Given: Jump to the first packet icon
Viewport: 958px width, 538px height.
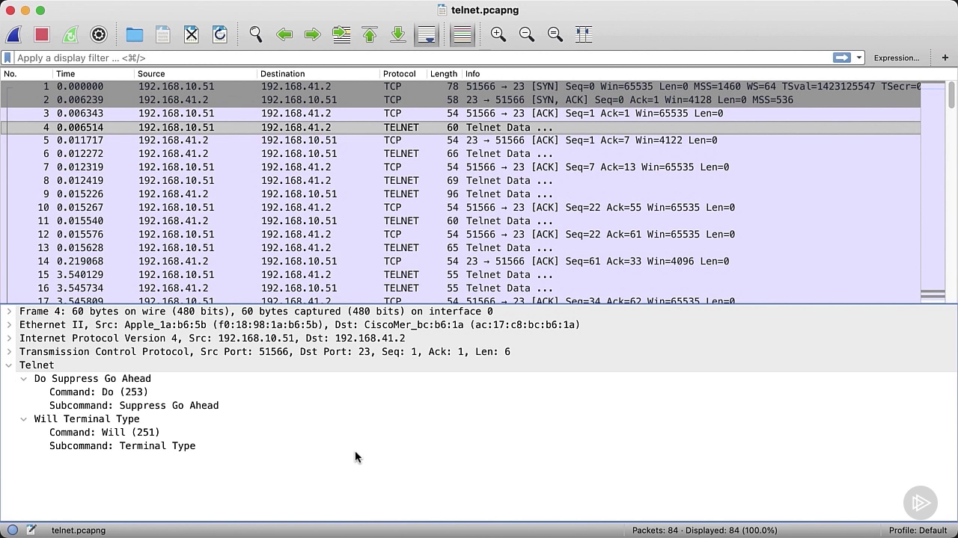Looking at the screenshot, I should pyautogui.click(x=370, y=34).
